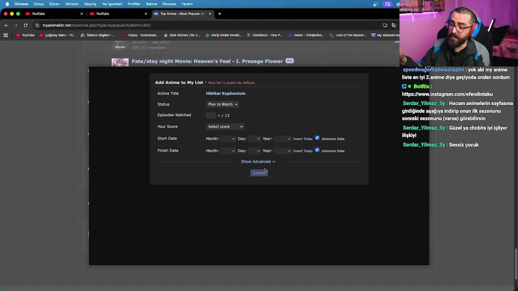Open the Dördüncü One P bookmark
518x291 pixels.
[x=265, y=35]
